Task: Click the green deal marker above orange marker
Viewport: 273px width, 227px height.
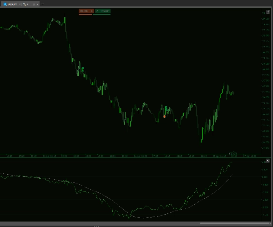Action: click(166, 108)
